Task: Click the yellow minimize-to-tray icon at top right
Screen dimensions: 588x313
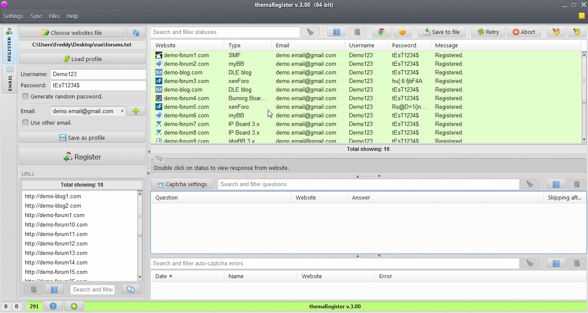Action: coord(582,16)
